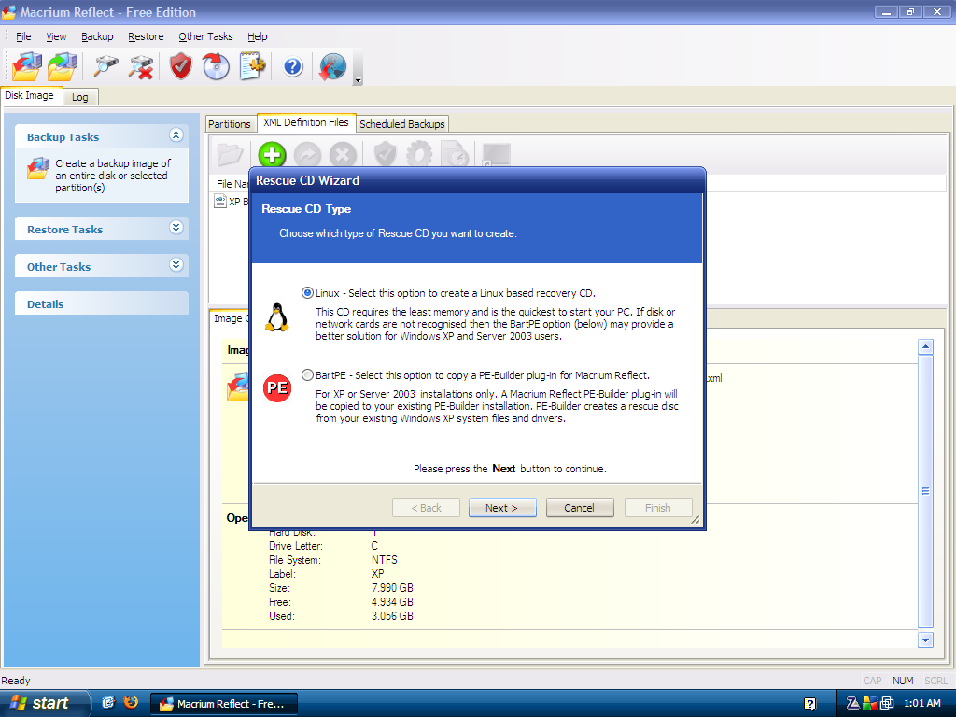Click the greyed desktop shortcut icon
956x717 pixels.
[496, 154]
